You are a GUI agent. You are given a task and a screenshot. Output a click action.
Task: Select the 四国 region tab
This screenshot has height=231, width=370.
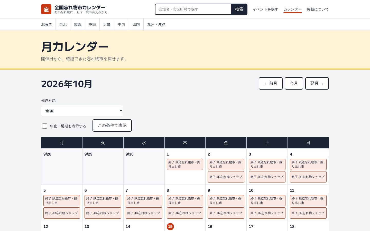coord(136,24)
